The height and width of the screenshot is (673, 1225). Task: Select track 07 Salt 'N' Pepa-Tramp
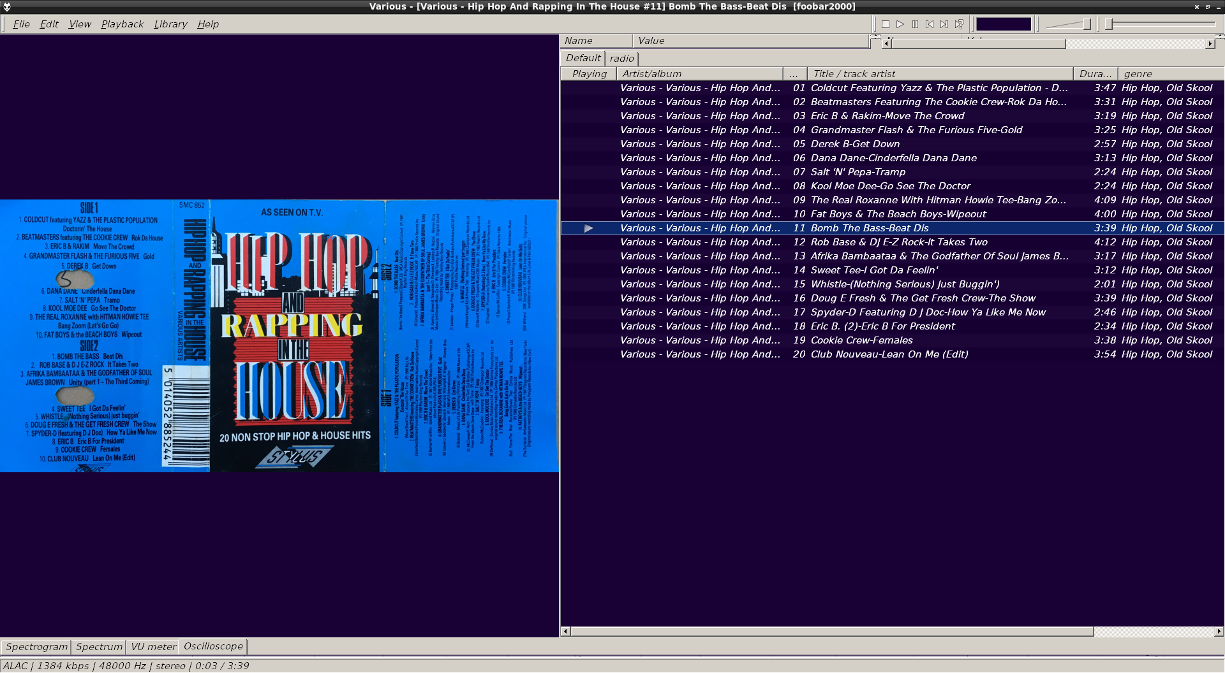(x=893, y=172)
